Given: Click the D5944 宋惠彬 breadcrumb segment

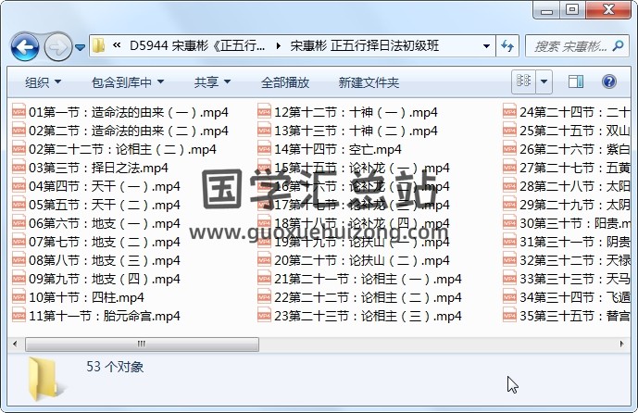Looking at the screenshot, I should [197, 45].
